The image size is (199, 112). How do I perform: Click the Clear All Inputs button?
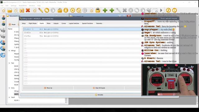(99, 88)
